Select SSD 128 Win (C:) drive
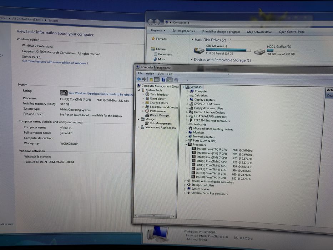This screenshot has width=333, height=250. 222,50
